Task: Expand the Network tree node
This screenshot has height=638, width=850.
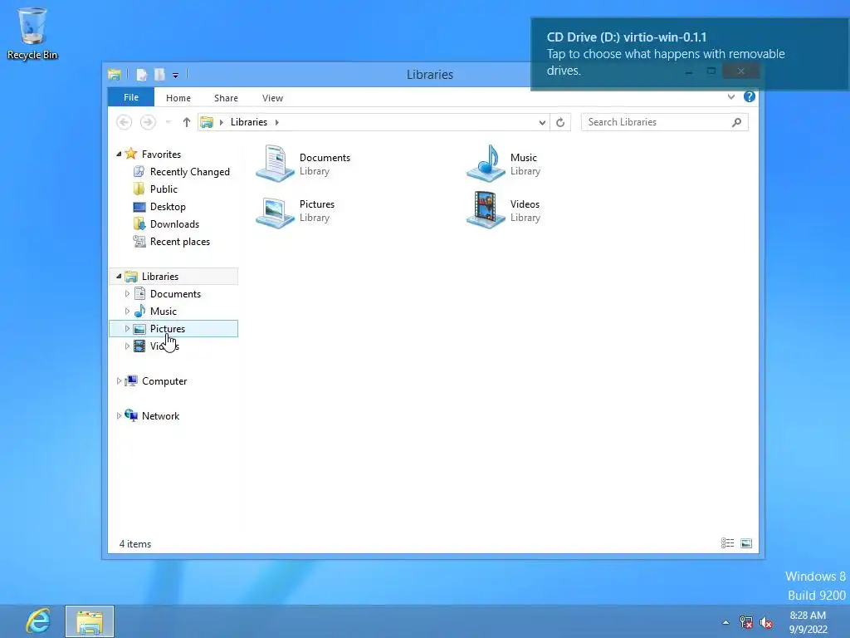Action: click(119, 415)
